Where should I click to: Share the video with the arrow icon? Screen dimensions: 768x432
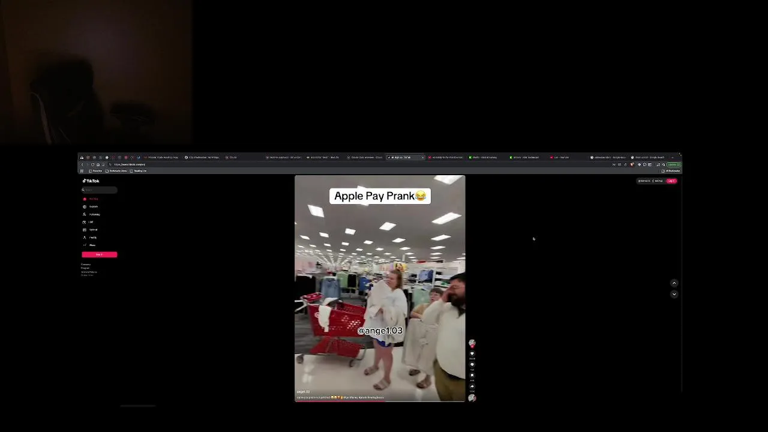pyautogui.click(x=472, y=386)
